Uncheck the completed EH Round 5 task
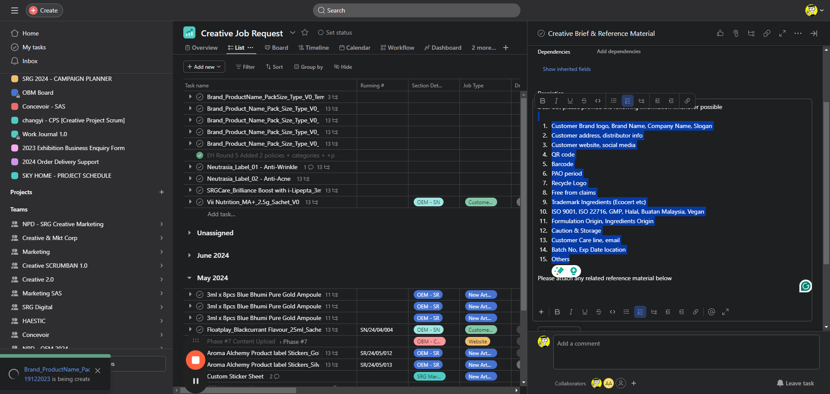The width and height of the screenshot is (830, 394). tap(200, 155)
